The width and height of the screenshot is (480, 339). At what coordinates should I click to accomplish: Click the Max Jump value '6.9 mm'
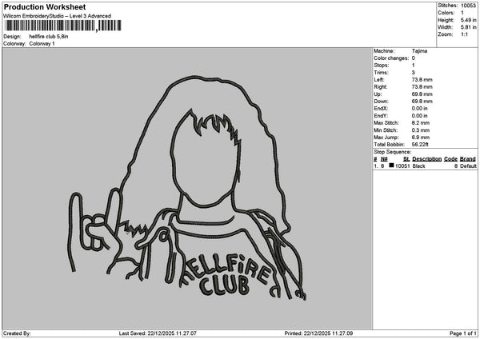point(421,138)
